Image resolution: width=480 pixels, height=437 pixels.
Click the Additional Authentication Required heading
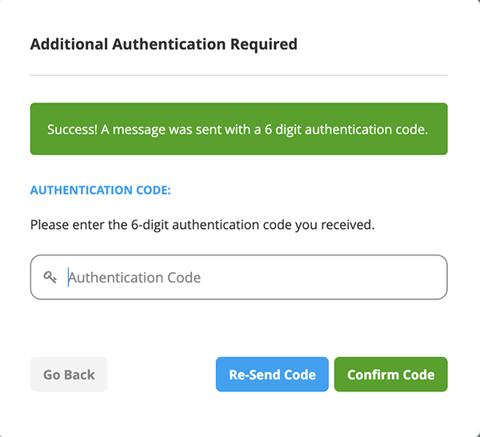(163, 44)
